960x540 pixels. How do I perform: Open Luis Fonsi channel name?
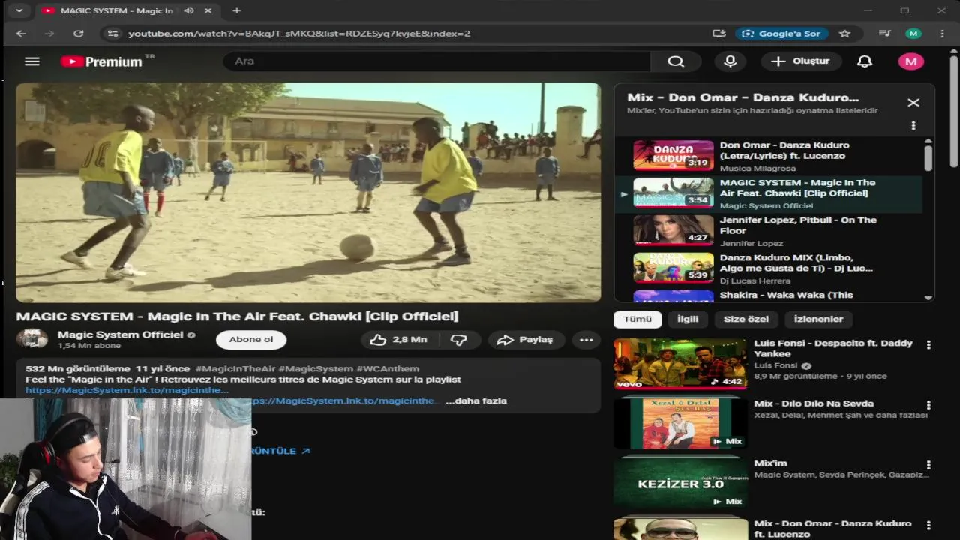(x=776, y=365)
